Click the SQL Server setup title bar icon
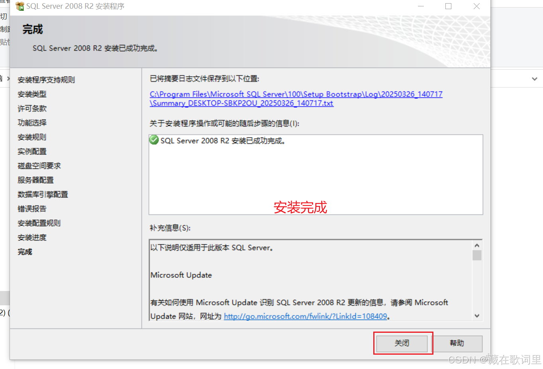543x369 pixels. [20, 6]
